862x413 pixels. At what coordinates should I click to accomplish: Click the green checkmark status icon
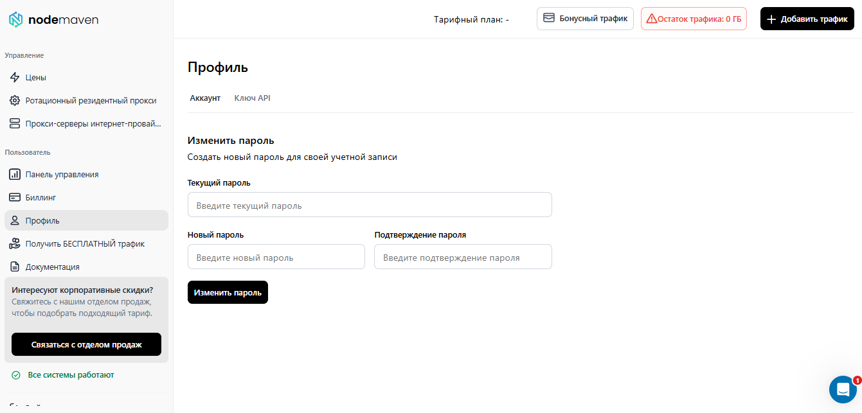click(16, 375)
